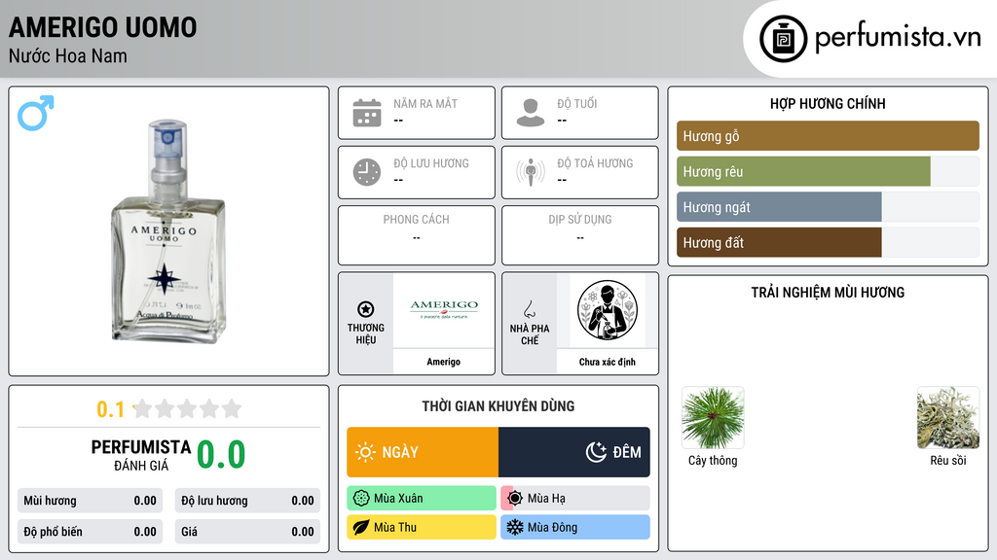Click the calendar icon beside Năm Ra Mắt
997x560 pixels.
[x=367, y=113]
